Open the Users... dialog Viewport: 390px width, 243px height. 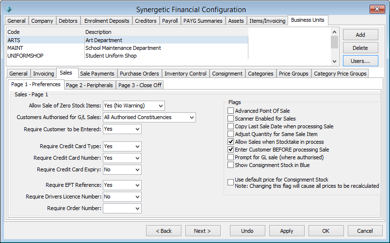click(360, 61)
